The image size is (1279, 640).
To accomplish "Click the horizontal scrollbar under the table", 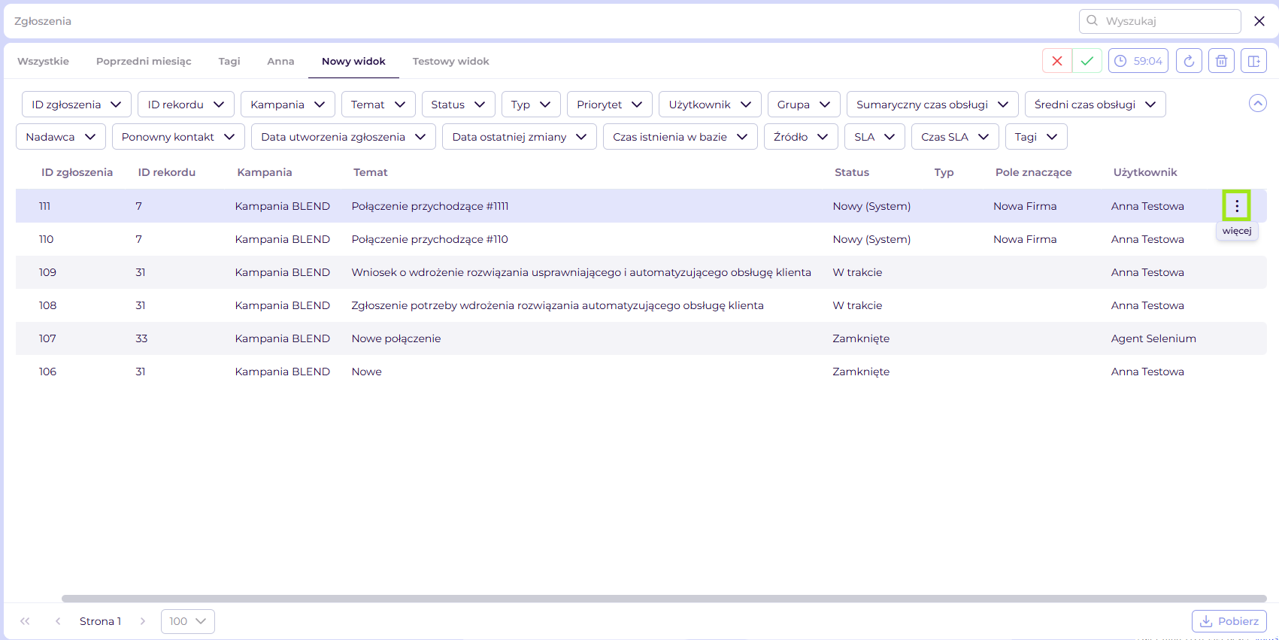I will click(663, 599).
